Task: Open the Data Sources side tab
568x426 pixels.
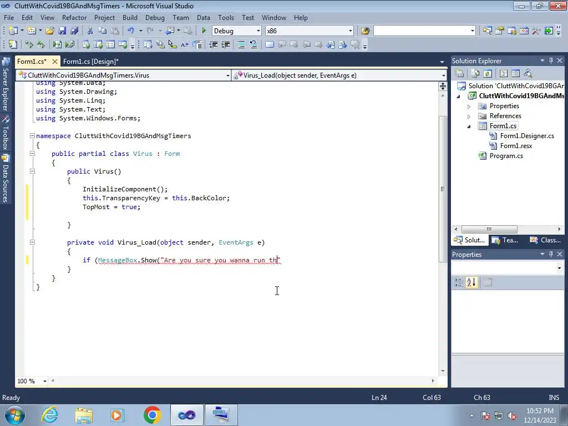Action: pyautogui.click(x=6, y=179)
